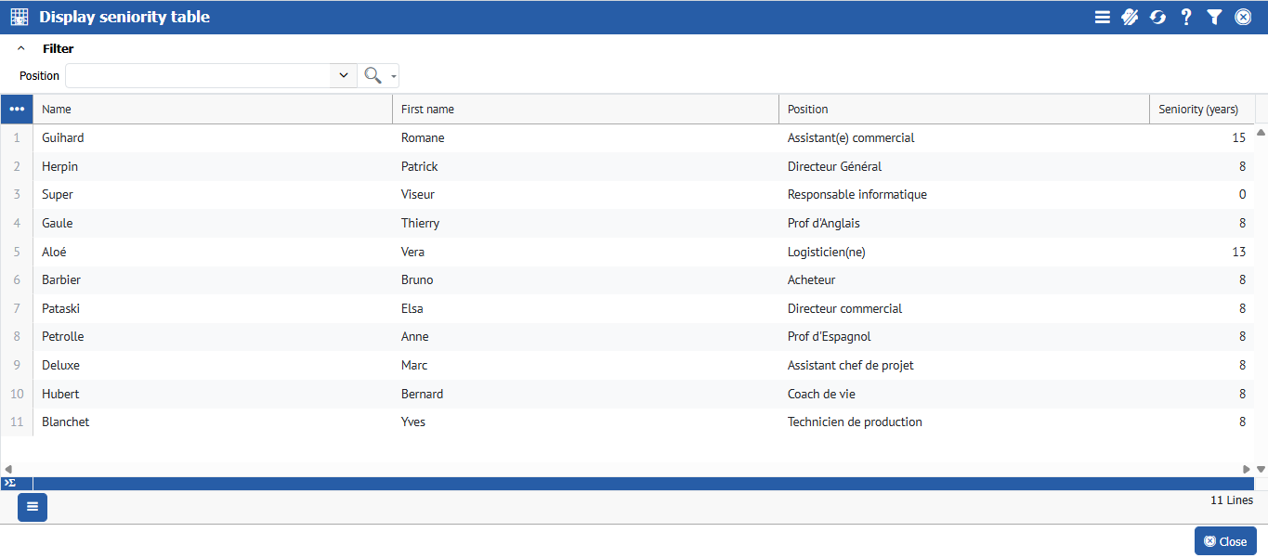Sort by the Name column header
This screenshot has width=1268, height=558.
point(213,110)
